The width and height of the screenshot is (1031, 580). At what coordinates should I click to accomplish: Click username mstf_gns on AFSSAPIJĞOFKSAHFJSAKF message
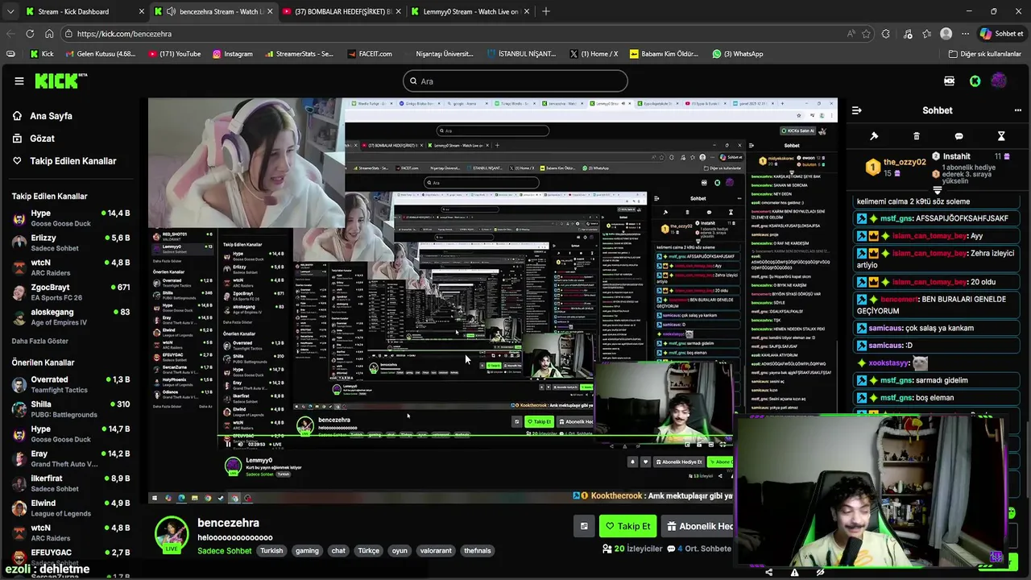point(896,218)
